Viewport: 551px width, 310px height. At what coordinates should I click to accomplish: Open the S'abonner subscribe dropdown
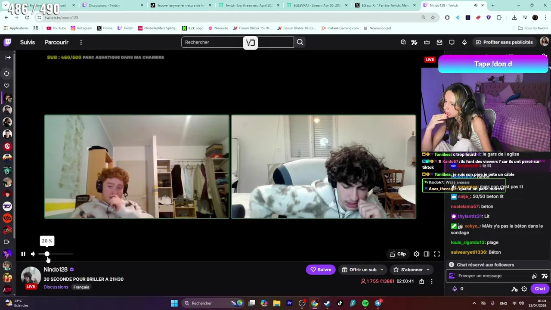click(x=412, y=270)
